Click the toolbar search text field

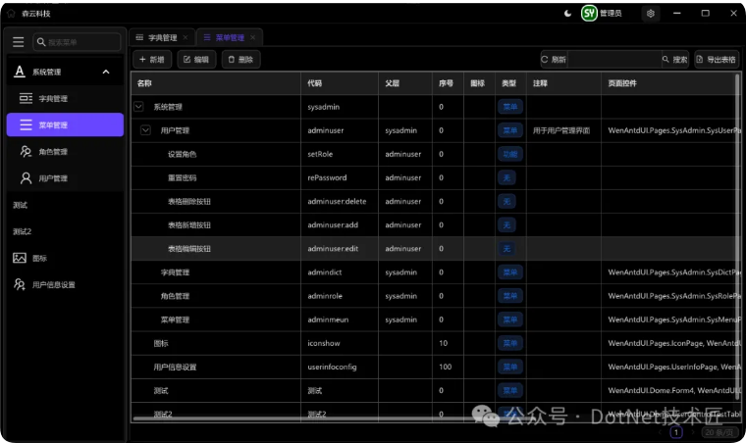[614, 60]
